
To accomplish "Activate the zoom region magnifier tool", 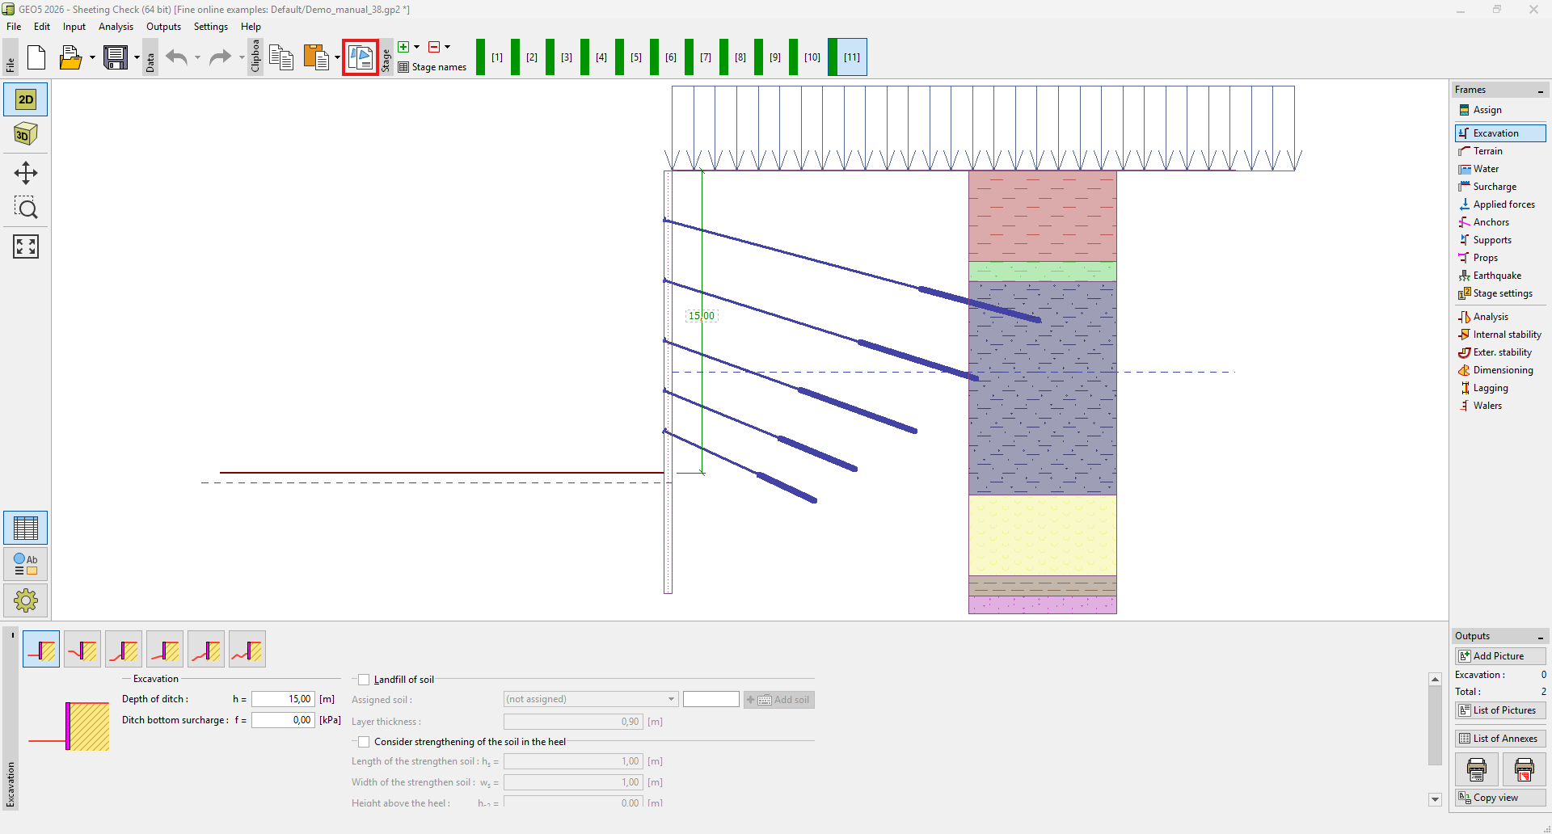I will tap(26, 208).
